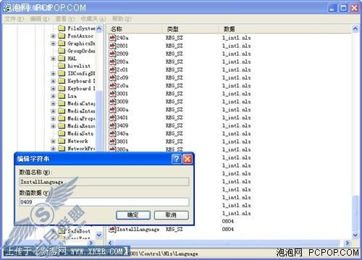Screen dimensions: 362x260
Task: Sort by the 数据 column header
Action: 286,29
